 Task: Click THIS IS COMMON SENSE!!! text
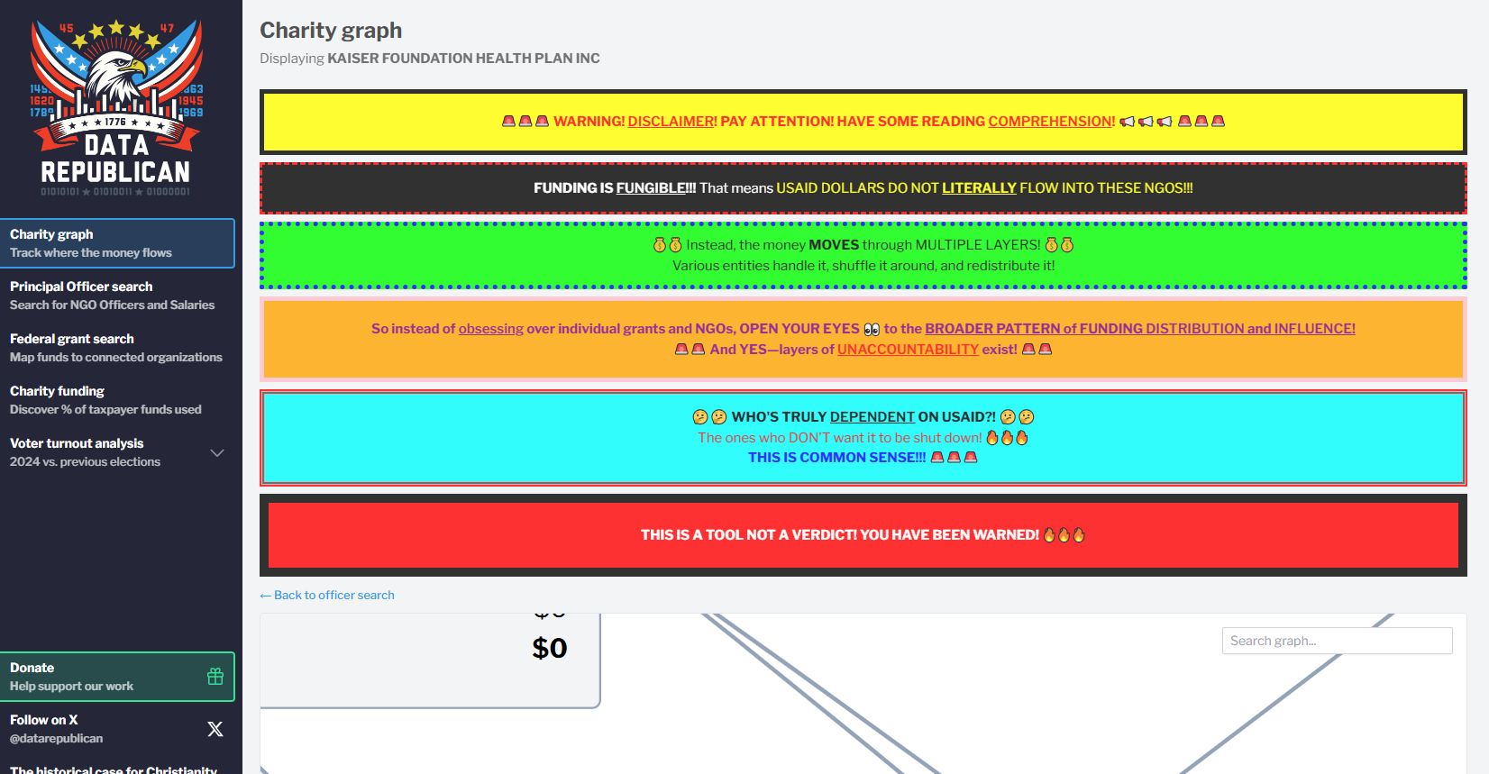[x=836, y=458]
